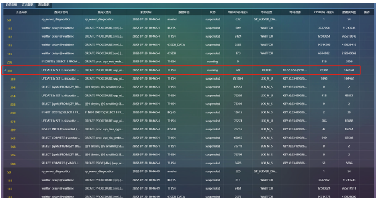The height and width of the screenshot is (199, 377).
Task: Click logical reads value 184462
Action: pos(349,78)
